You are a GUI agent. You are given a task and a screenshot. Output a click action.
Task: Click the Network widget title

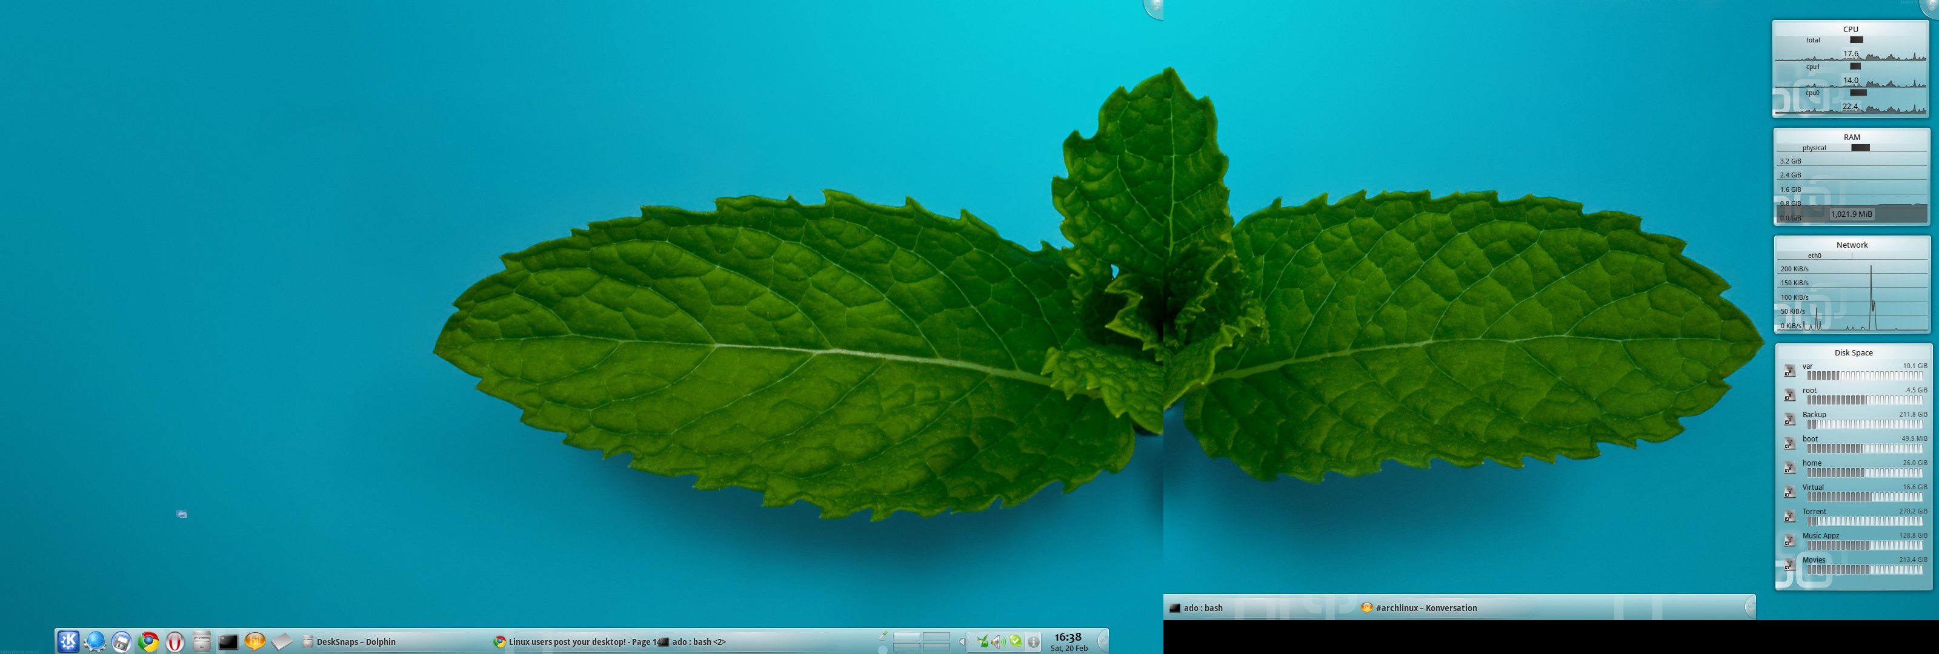[1852, 245]
